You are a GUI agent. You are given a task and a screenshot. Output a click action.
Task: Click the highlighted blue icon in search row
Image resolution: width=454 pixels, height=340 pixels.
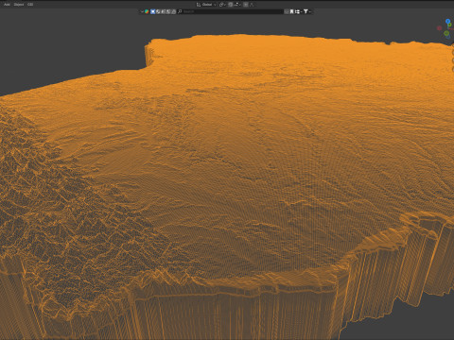click(x=153, y=11)
